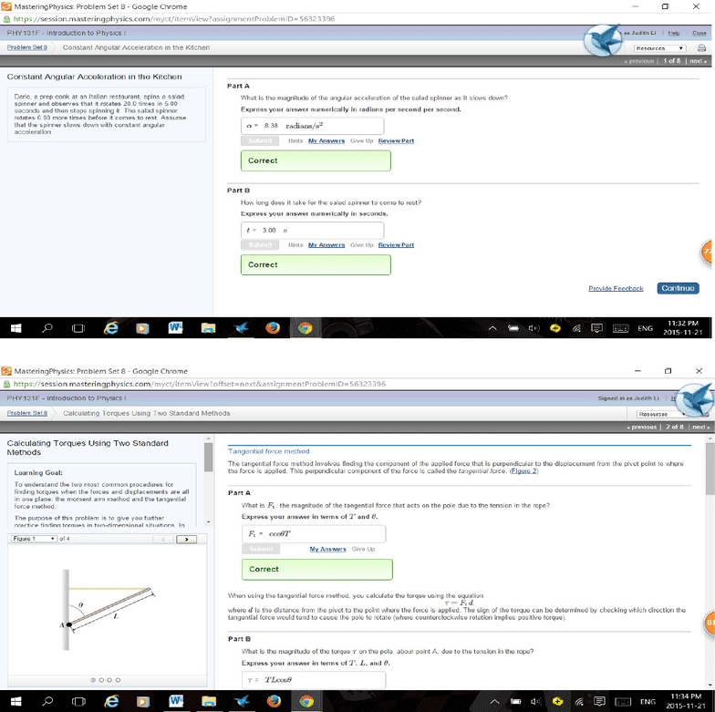
Task: Open Action Center on the 11:32 PM taskbar
Action: pos(596,328)
